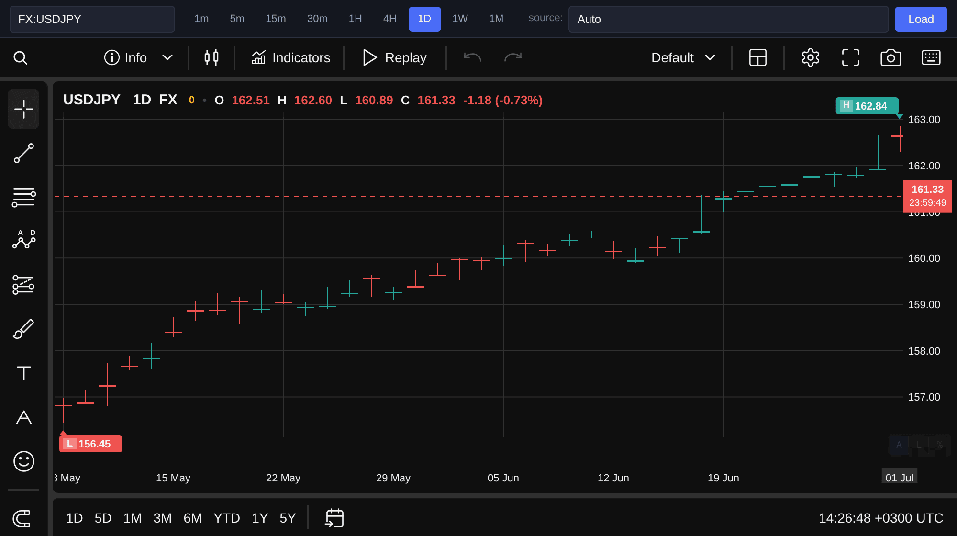Click the source Auto input field
This screenshot has height=536, width=957.
coord(728,19)
